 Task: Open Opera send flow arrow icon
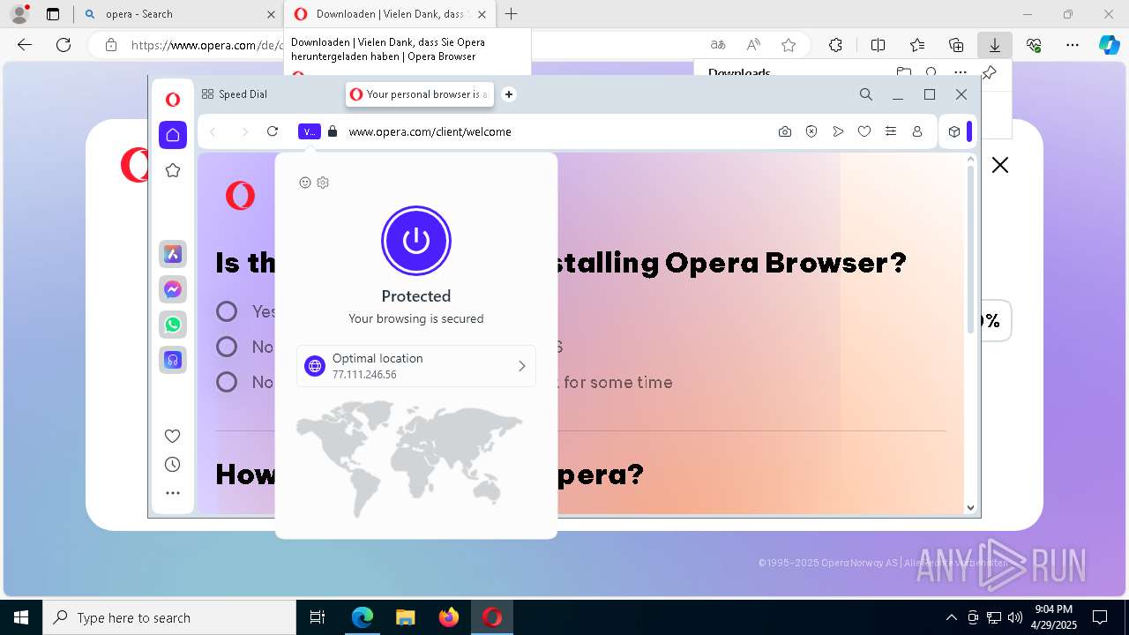click(838, 131)
